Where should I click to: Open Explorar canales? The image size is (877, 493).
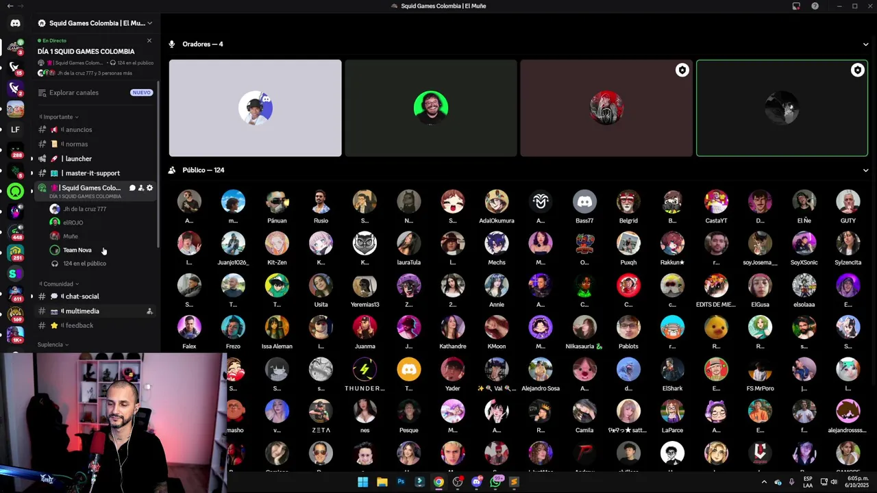tap(95, 92)
